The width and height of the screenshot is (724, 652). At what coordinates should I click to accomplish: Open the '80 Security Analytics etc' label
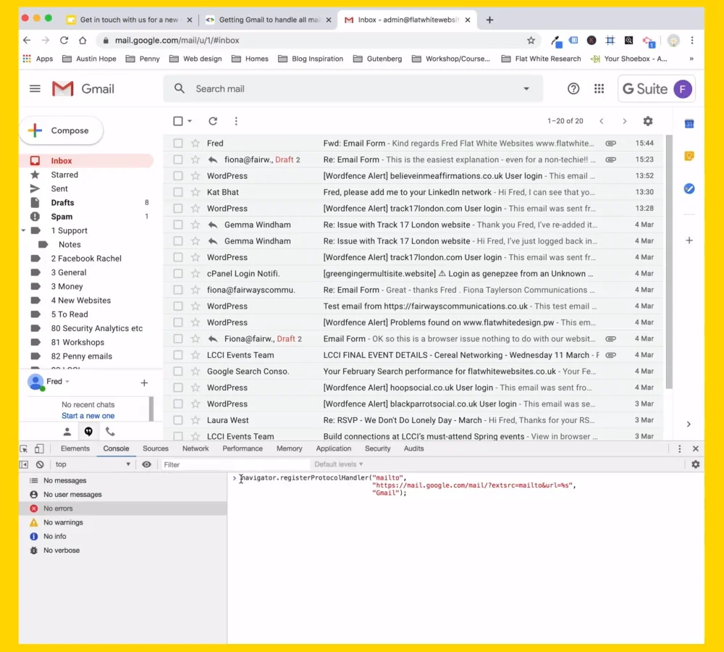point(96,328)
